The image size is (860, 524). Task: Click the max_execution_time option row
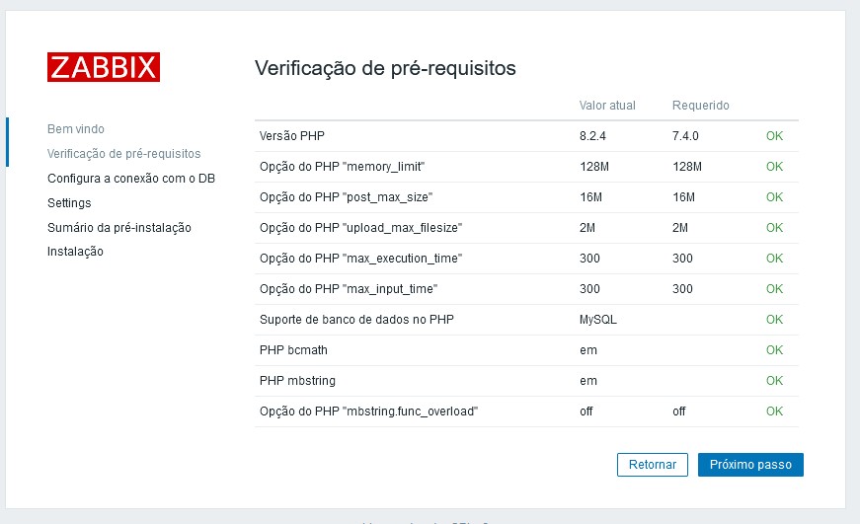coord(526,259)
